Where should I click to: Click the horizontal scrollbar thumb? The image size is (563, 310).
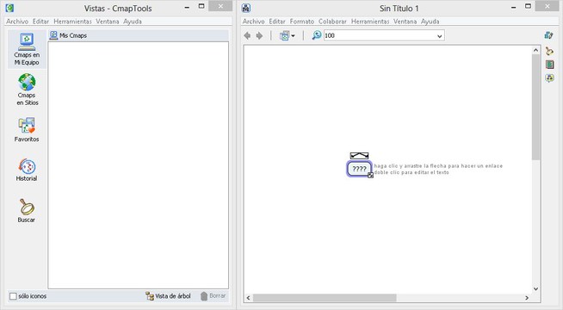[325, 298]
